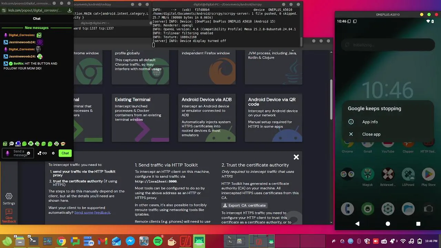Open LSPosed app on the phone
The height and width of the screenshot is (248, 441).
408,177
